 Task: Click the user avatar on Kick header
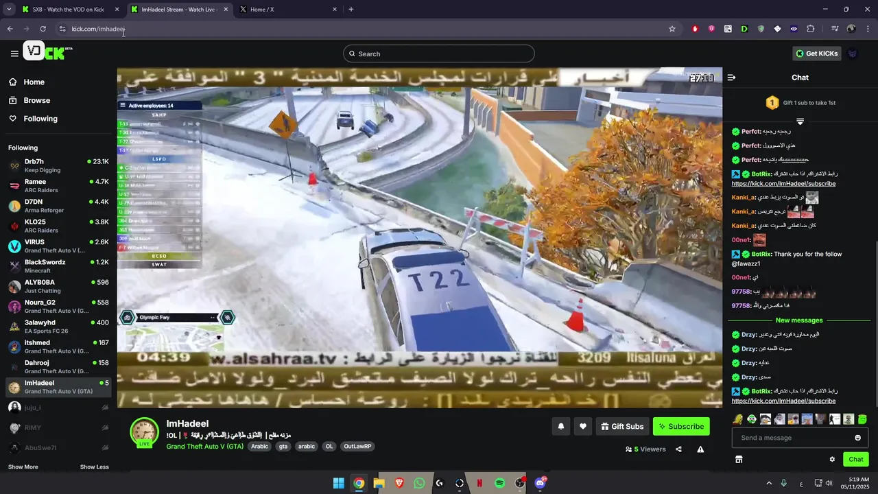tap(853, 54)
